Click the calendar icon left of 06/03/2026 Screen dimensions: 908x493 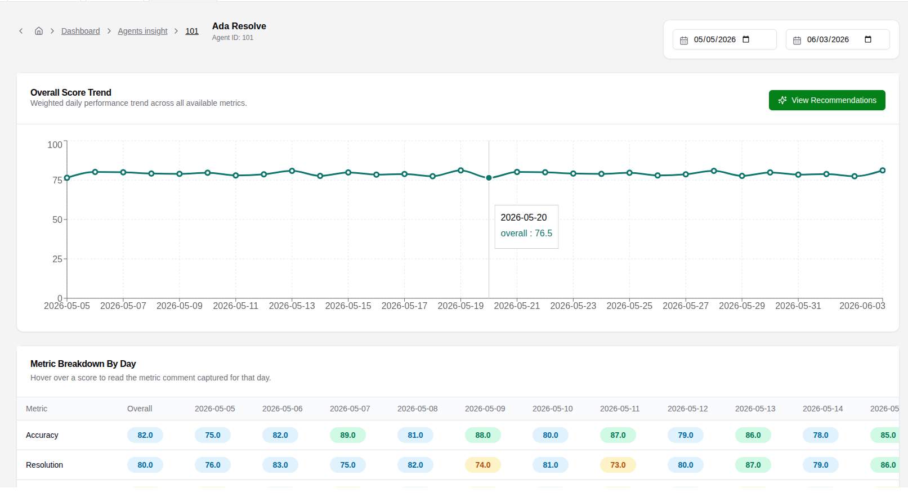coord(797,41)
